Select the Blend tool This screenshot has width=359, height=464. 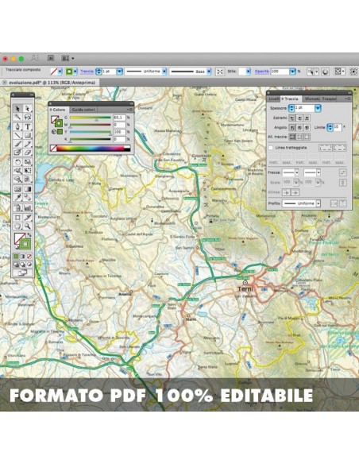pyautogui.click(x=28, y=197)
